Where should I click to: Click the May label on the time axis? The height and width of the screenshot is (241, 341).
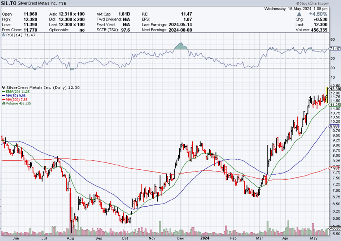pyautogui.click(x=313, y=238)
